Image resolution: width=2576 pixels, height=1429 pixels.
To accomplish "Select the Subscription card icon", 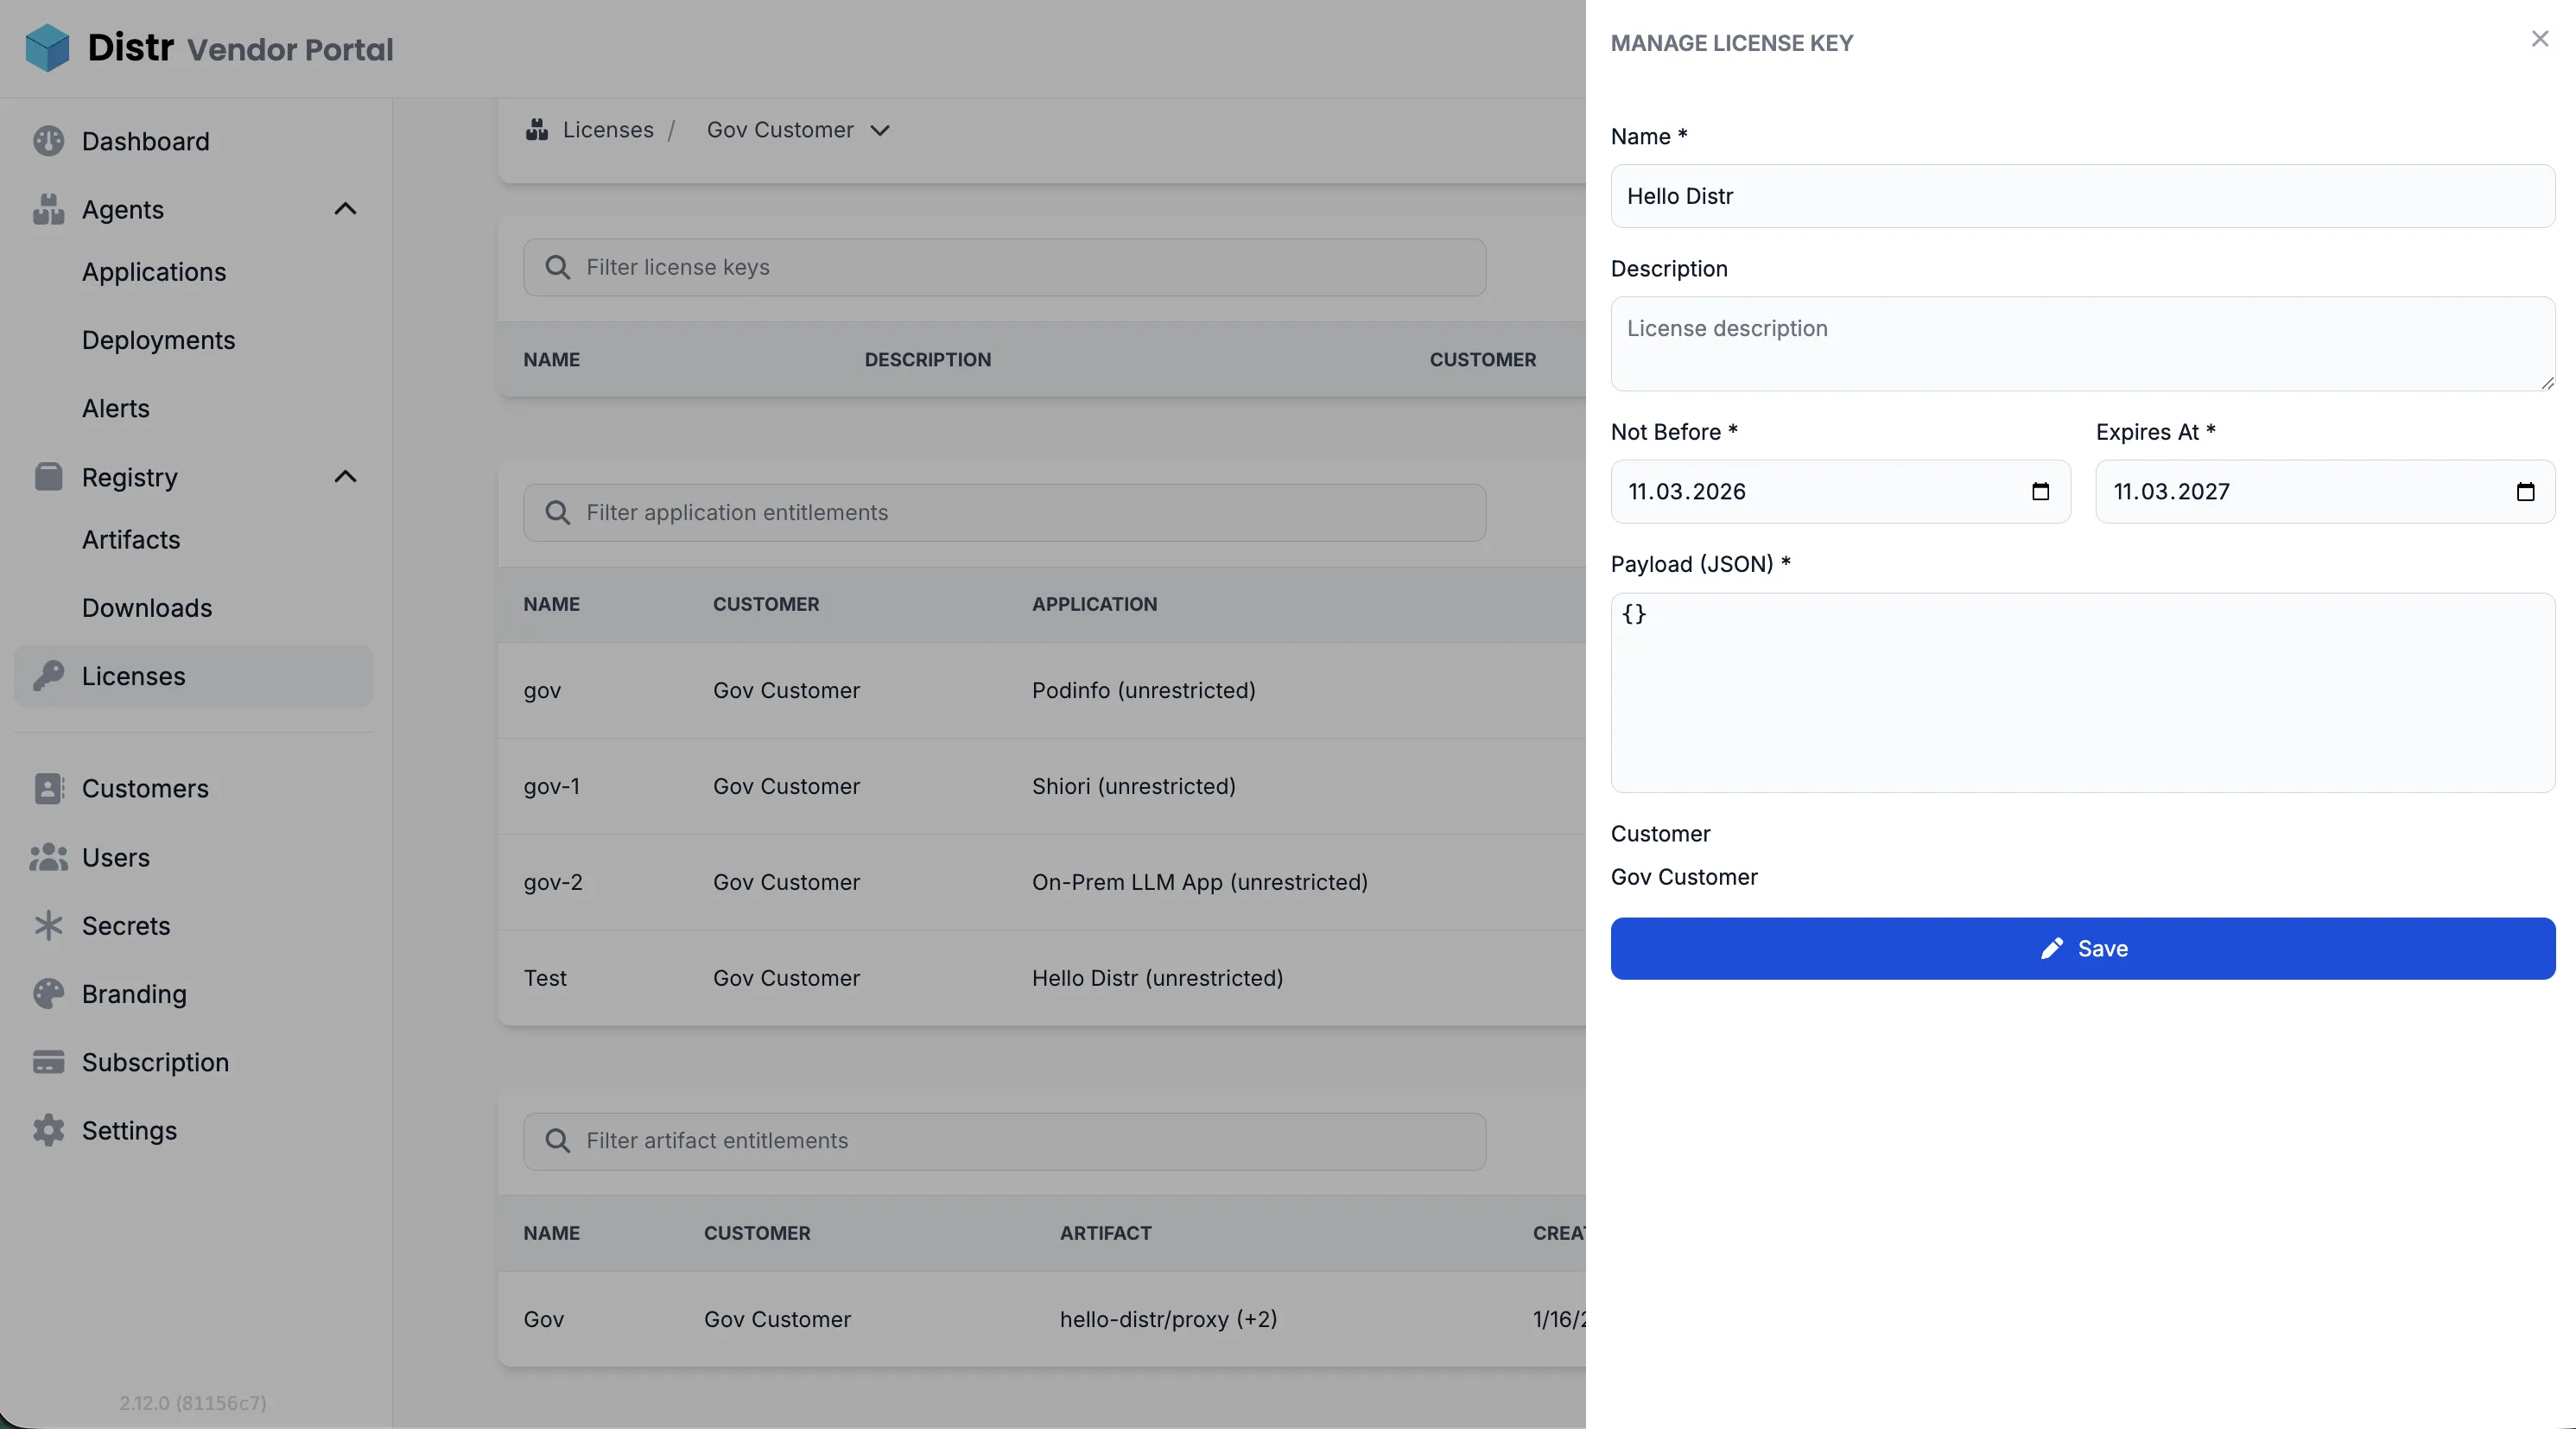I will click(48, 1062).
